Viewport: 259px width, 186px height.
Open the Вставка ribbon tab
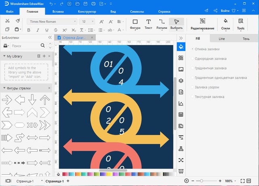pyautogui.click(x=58, y=12)
